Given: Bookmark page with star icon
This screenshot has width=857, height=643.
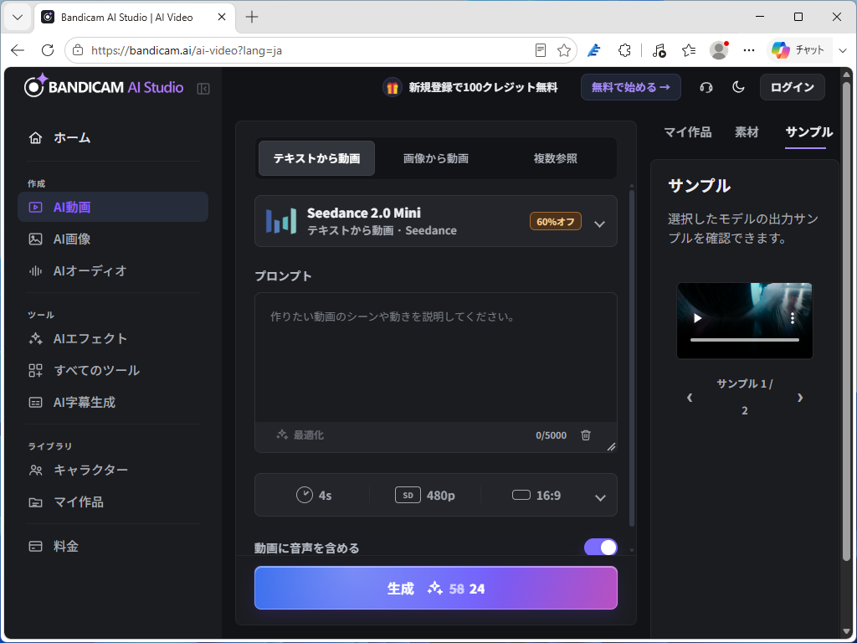Looking at the screenshot, I should pos(564,50).
